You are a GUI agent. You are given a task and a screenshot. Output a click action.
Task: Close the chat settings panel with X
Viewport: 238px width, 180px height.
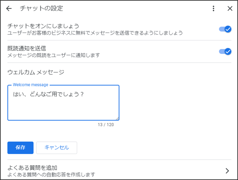click(x=230, y=8)
